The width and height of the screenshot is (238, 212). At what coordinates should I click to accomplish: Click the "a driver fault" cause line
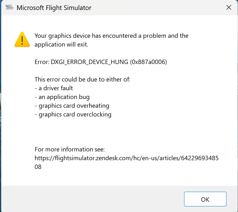pyautogui.click(x=54, y=88)
